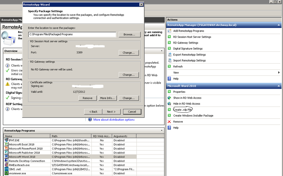283x176 pixels.
Task: Sort by RD Web Acc... column header
Action: (102, 136)
